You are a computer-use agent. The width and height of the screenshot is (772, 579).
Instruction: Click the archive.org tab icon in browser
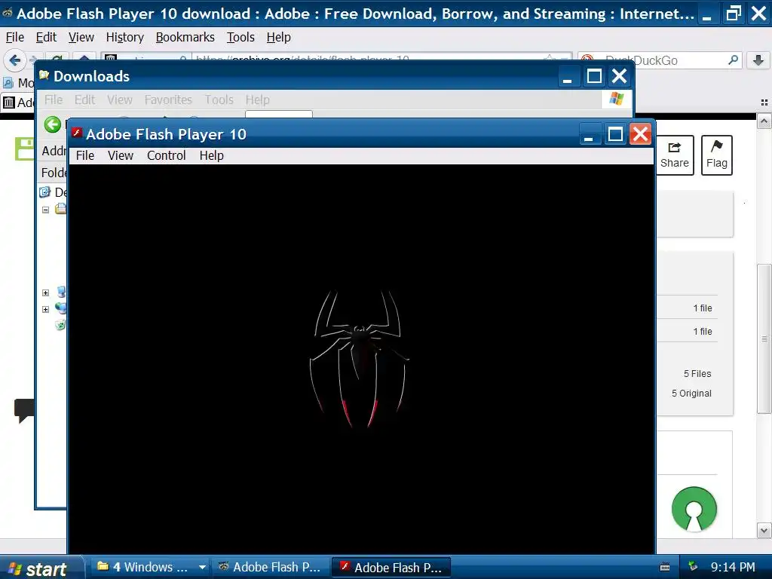tap(9, 103)
